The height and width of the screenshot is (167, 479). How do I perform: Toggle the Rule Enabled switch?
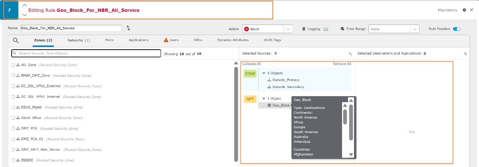pyautogui.click(x=456, y=29)
